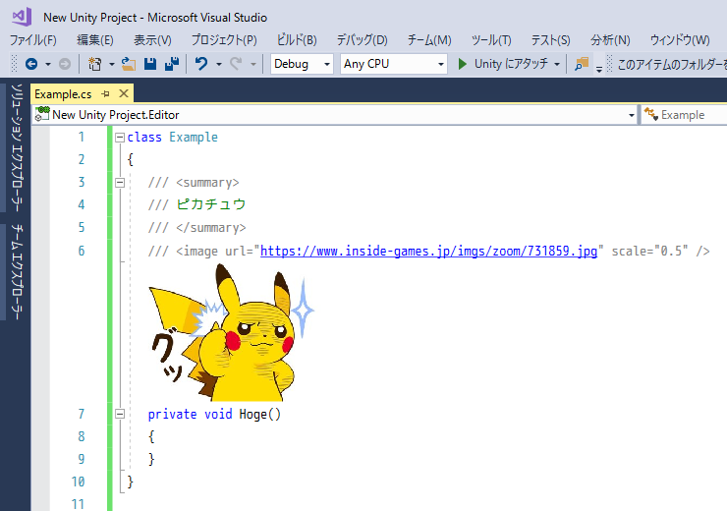Screen dimensions: 727x511
Task: Open the ウィンドウ(W) menu
Action: click(680, 40)
